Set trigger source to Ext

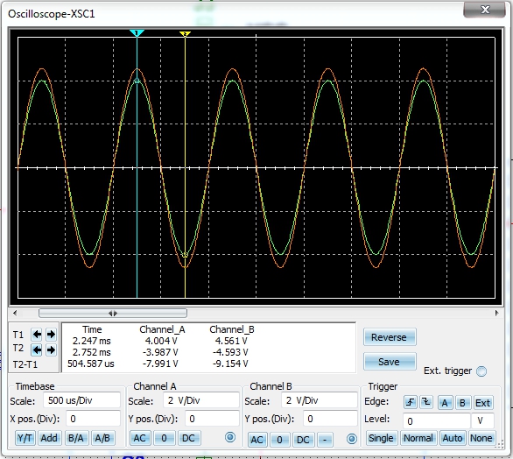pos(482,403)
